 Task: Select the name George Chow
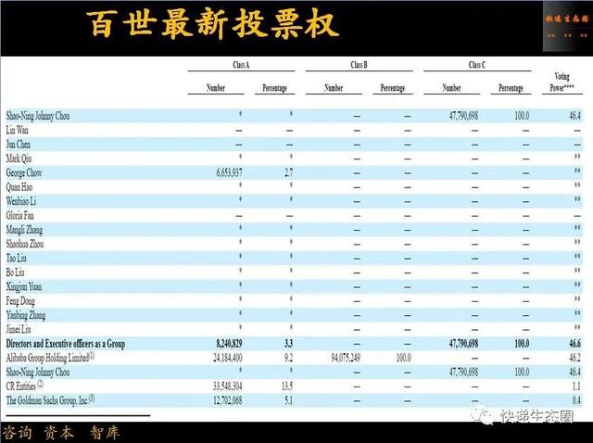(24, 173)
